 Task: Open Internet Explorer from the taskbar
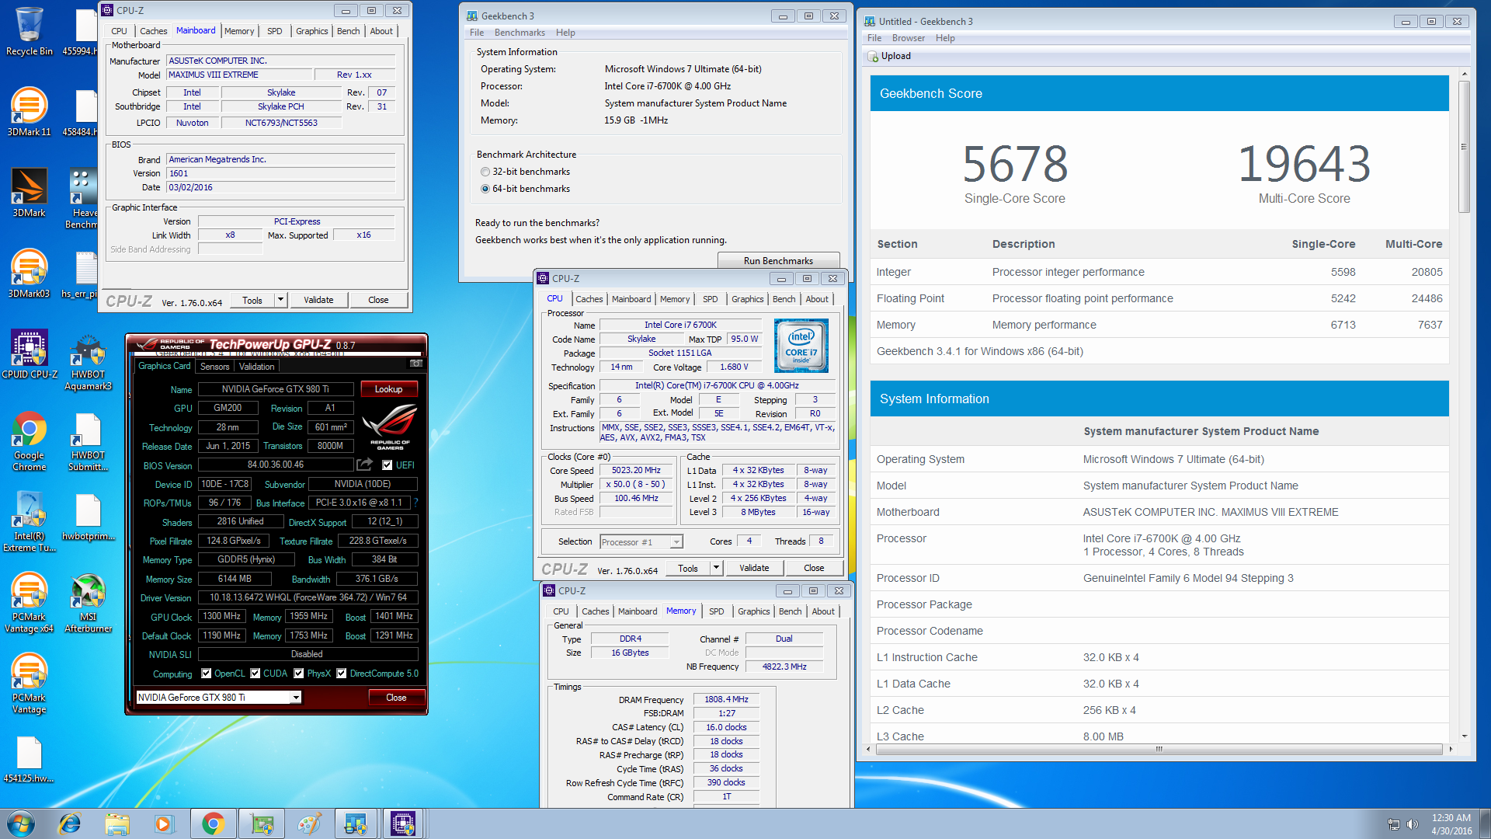coord(70,823)
